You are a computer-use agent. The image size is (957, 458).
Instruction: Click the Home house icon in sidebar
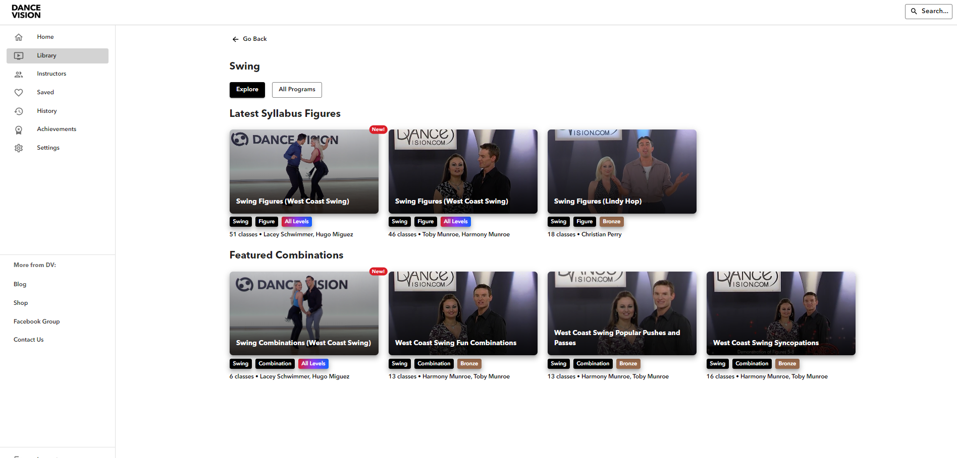19,37
